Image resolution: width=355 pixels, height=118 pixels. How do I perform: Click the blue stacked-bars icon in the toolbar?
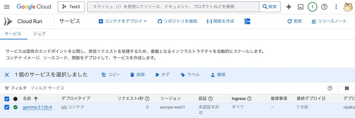tap(247, 21)
